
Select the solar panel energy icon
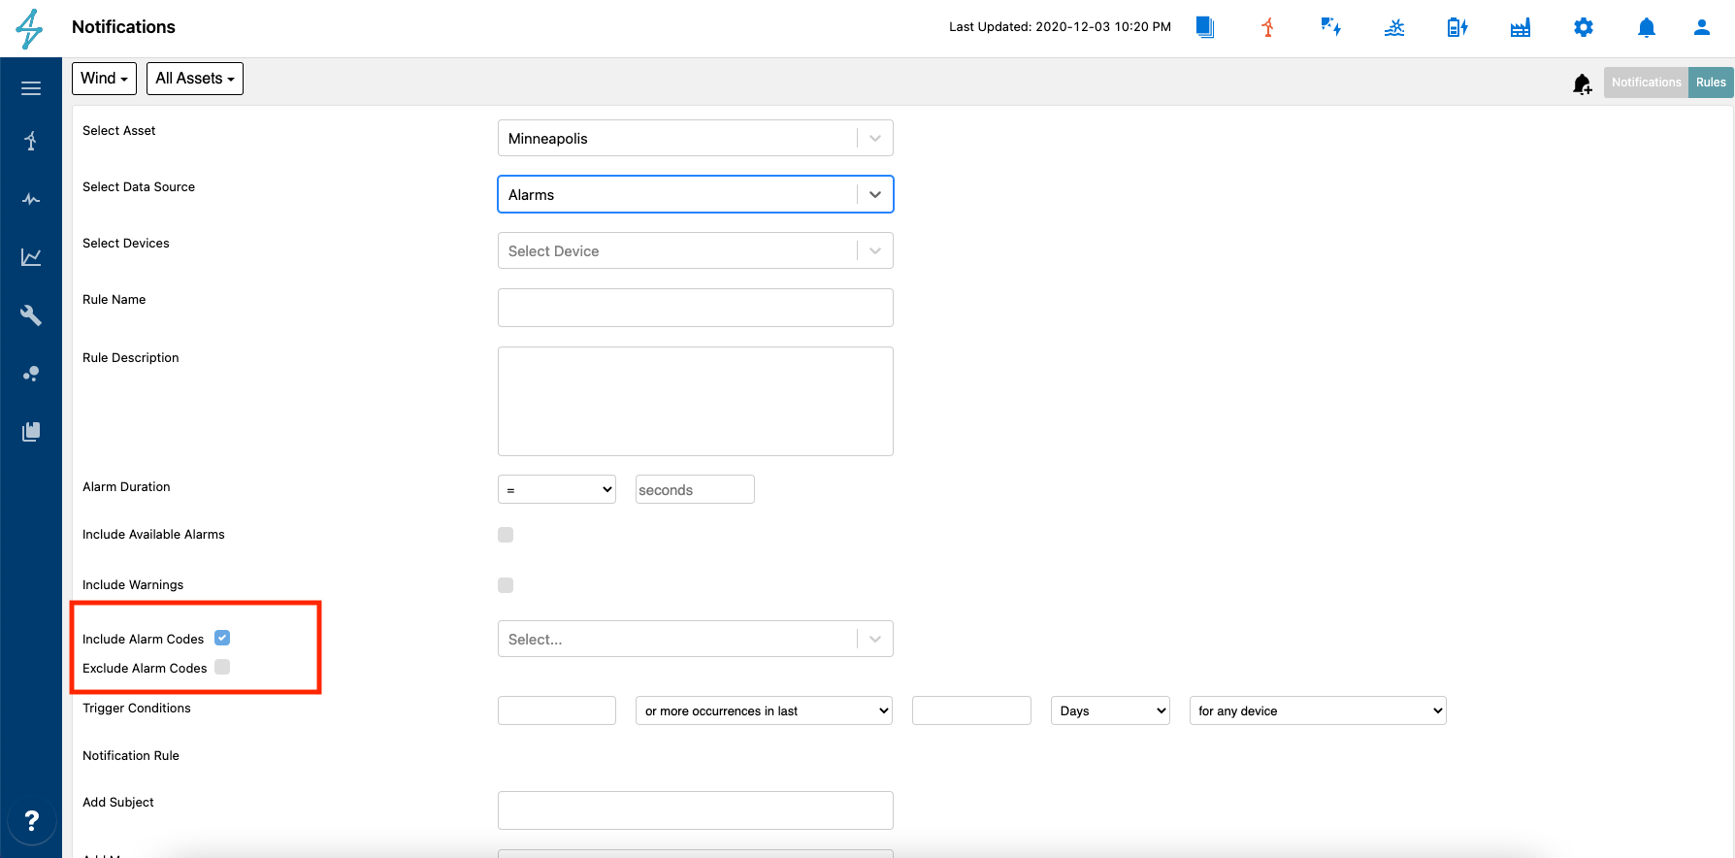[1330, 27]
